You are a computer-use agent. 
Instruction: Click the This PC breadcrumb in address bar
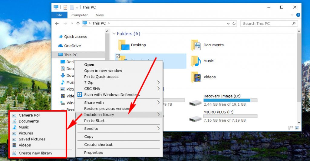pos(99,23)
